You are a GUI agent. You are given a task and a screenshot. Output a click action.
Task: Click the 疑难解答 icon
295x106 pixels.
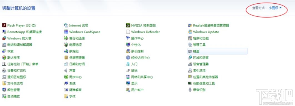66,90
